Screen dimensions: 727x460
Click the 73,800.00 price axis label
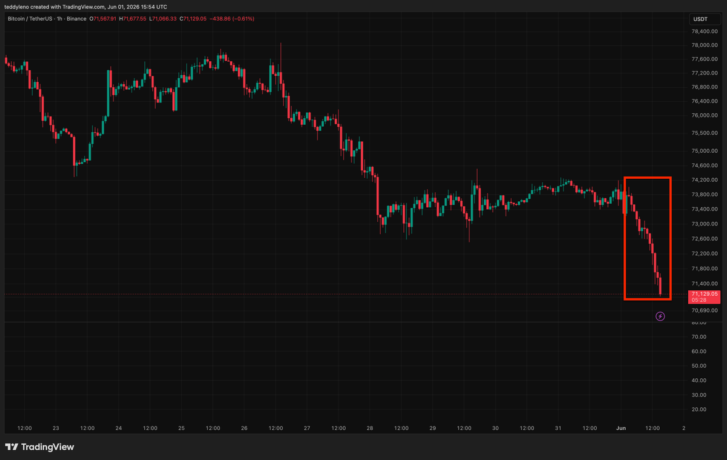click(705, 195)
